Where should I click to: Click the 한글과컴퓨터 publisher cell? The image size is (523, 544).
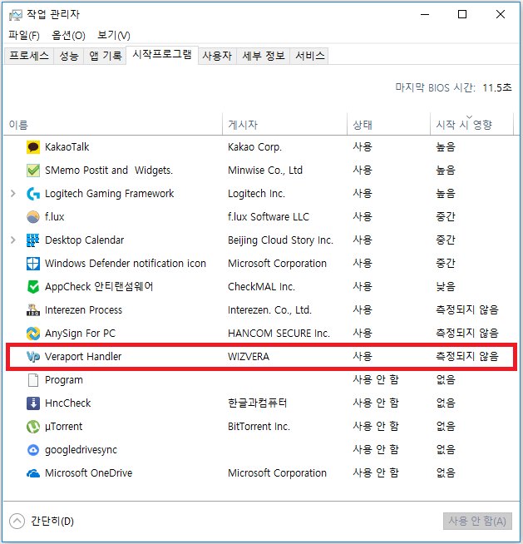coord(257,403)
